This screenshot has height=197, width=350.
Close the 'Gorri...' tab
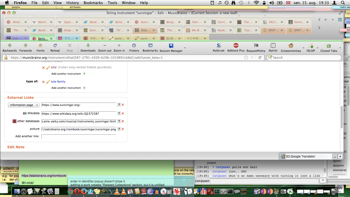pyautogui.click(x=231, y=22)
